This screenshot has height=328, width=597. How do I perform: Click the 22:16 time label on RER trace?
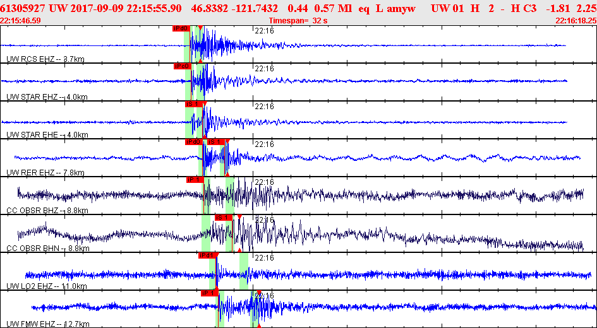coord(264,144)
